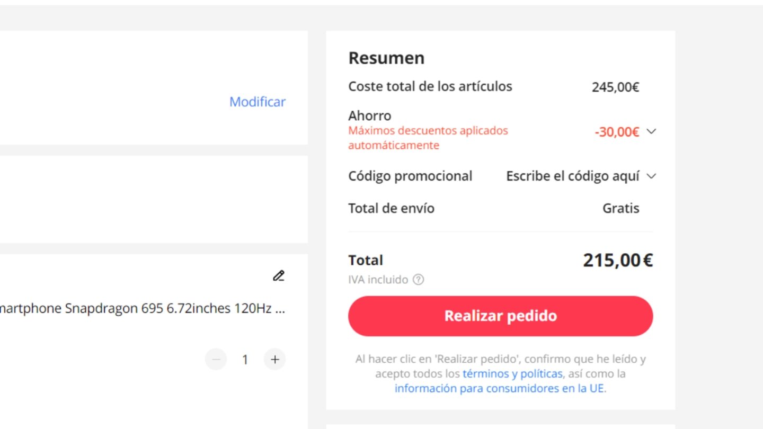This screenshot has width=763, height=429.
Task: Click the 'IVA incluido' text
Action: (x=378, y=280)
